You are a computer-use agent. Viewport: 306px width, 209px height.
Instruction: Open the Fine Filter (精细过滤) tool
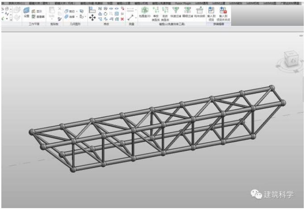[x=187, y=13]
